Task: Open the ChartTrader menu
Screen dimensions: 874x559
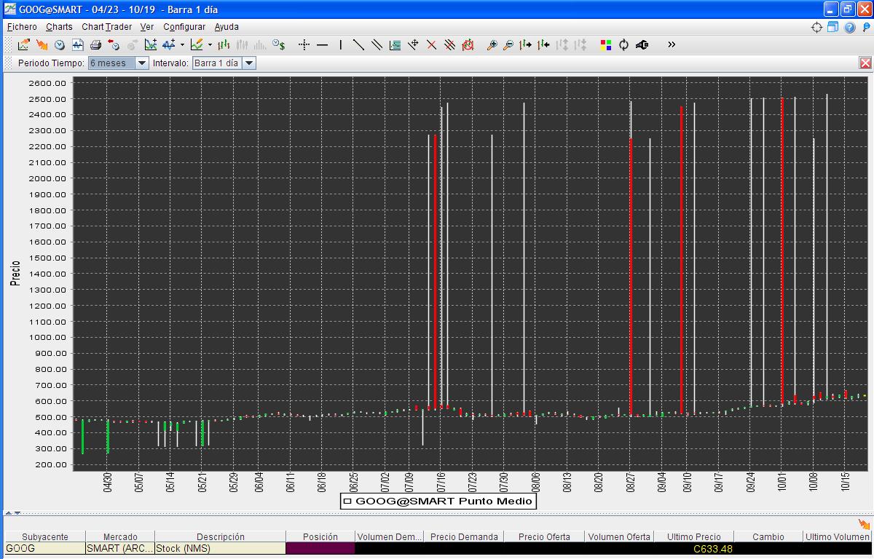Action: click(106, 27)
